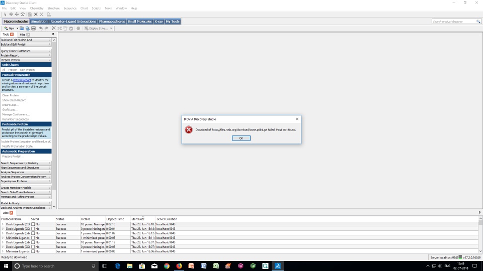Viewport: 483px width, 271px height.
Task: Open Chrome from the taskbar
Action: [x=167, y=266]
